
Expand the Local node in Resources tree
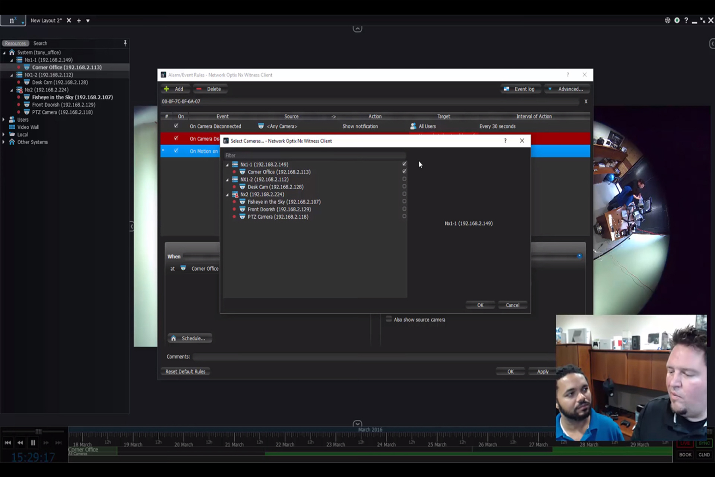(x=4, y=135)
